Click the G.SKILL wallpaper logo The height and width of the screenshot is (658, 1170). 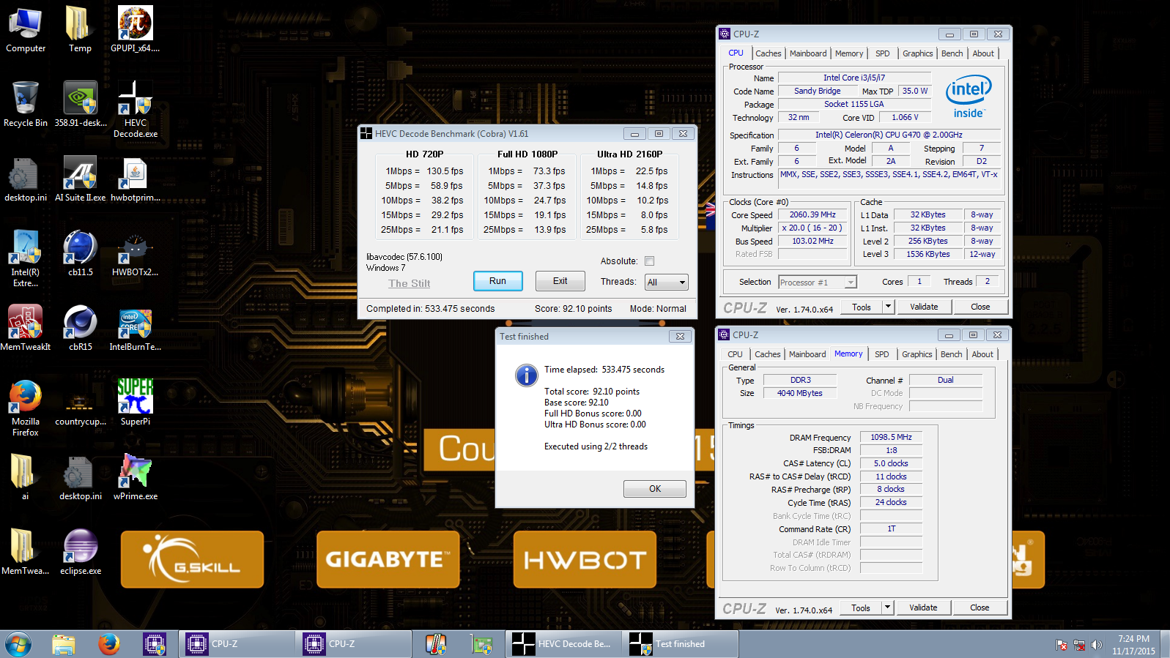coord(192,560)
